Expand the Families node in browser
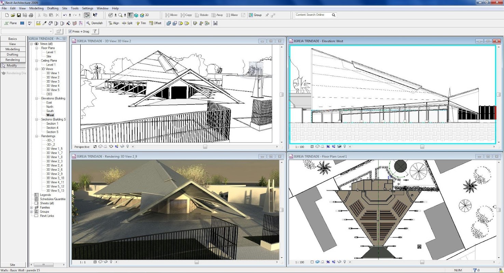Screen dimensions: 504x273 [x=32, y=207]
